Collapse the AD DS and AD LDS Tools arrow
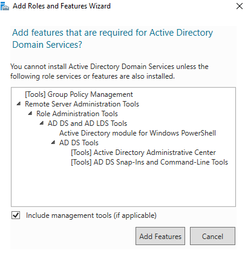 tap(42, 123)
